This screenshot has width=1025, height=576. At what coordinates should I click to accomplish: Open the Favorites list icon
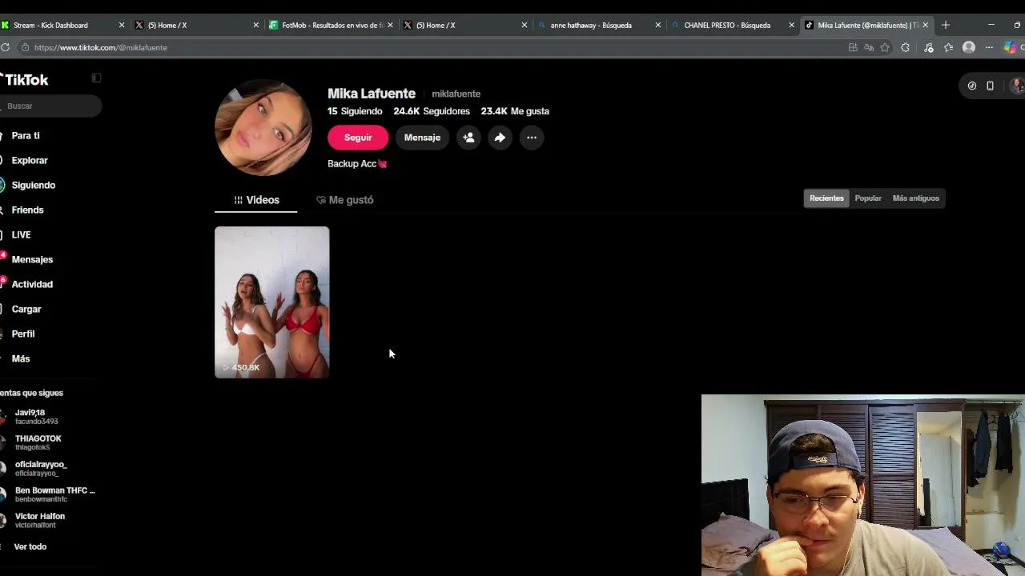(949, 47)
